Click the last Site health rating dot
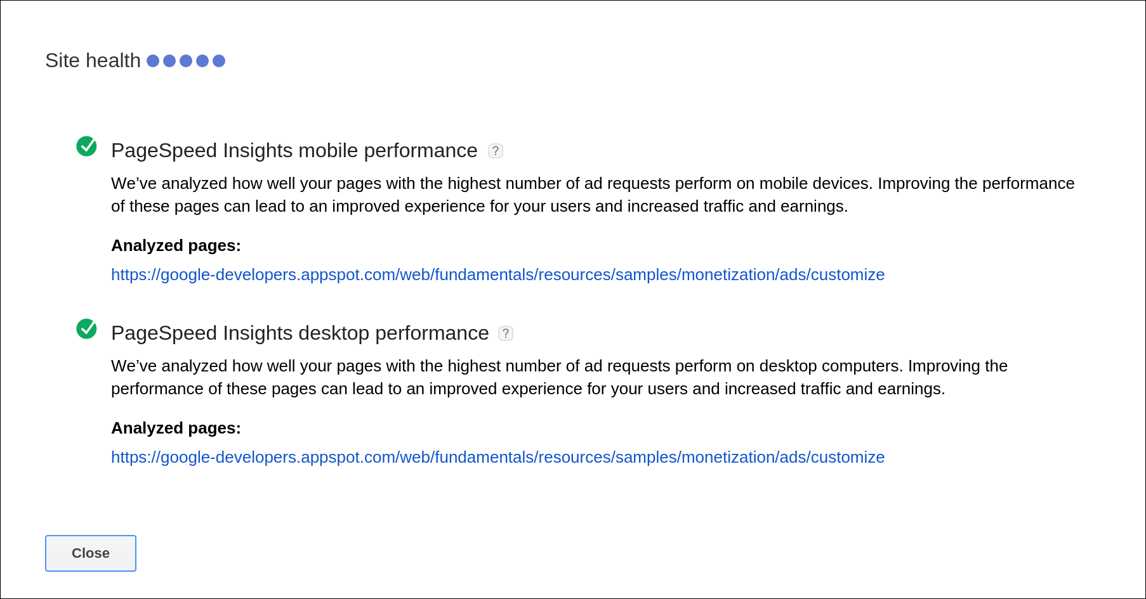Screen dimensions: 1146x599 click(x=219, y=61)
